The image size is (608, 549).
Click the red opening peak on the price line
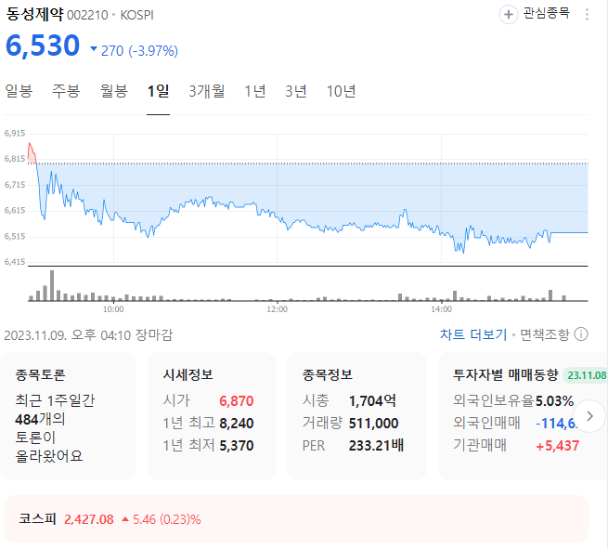click(x=30, y=144)
